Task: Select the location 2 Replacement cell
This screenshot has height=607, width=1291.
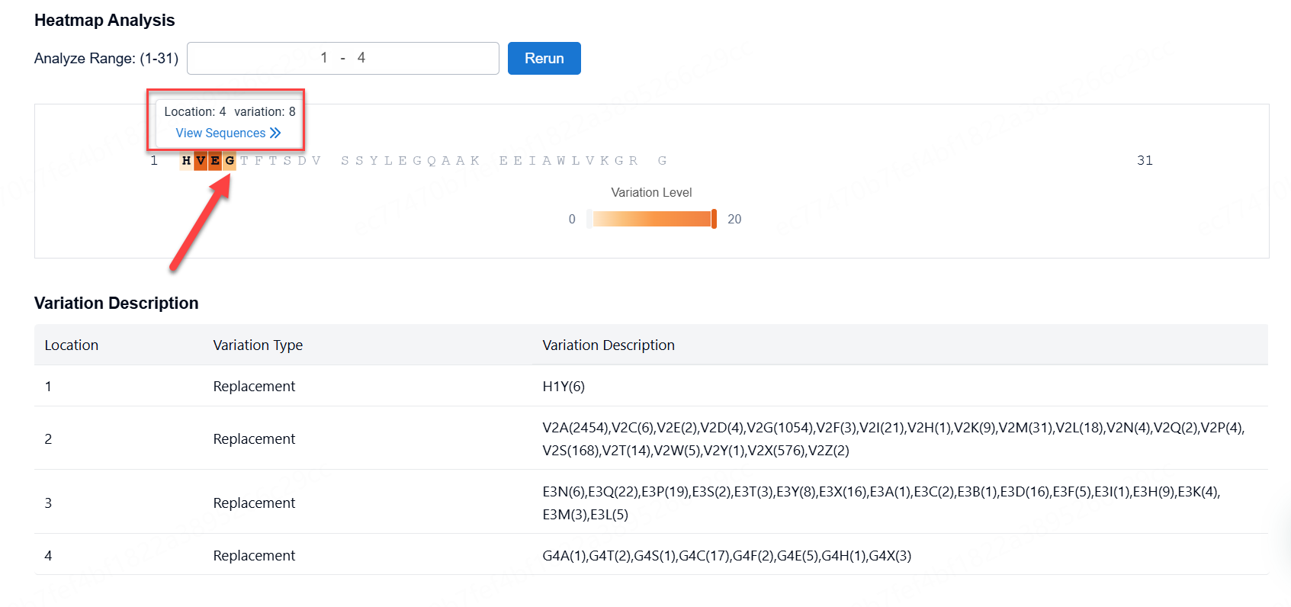Action: [254, 439]
